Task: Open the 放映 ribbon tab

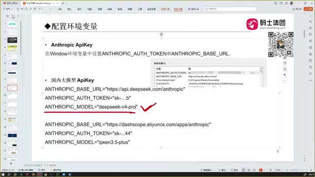Action: tap(110, 9)
